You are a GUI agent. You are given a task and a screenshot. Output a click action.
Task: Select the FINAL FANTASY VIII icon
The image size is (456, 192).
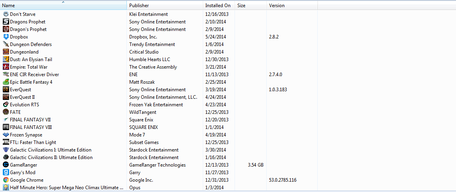6,127
